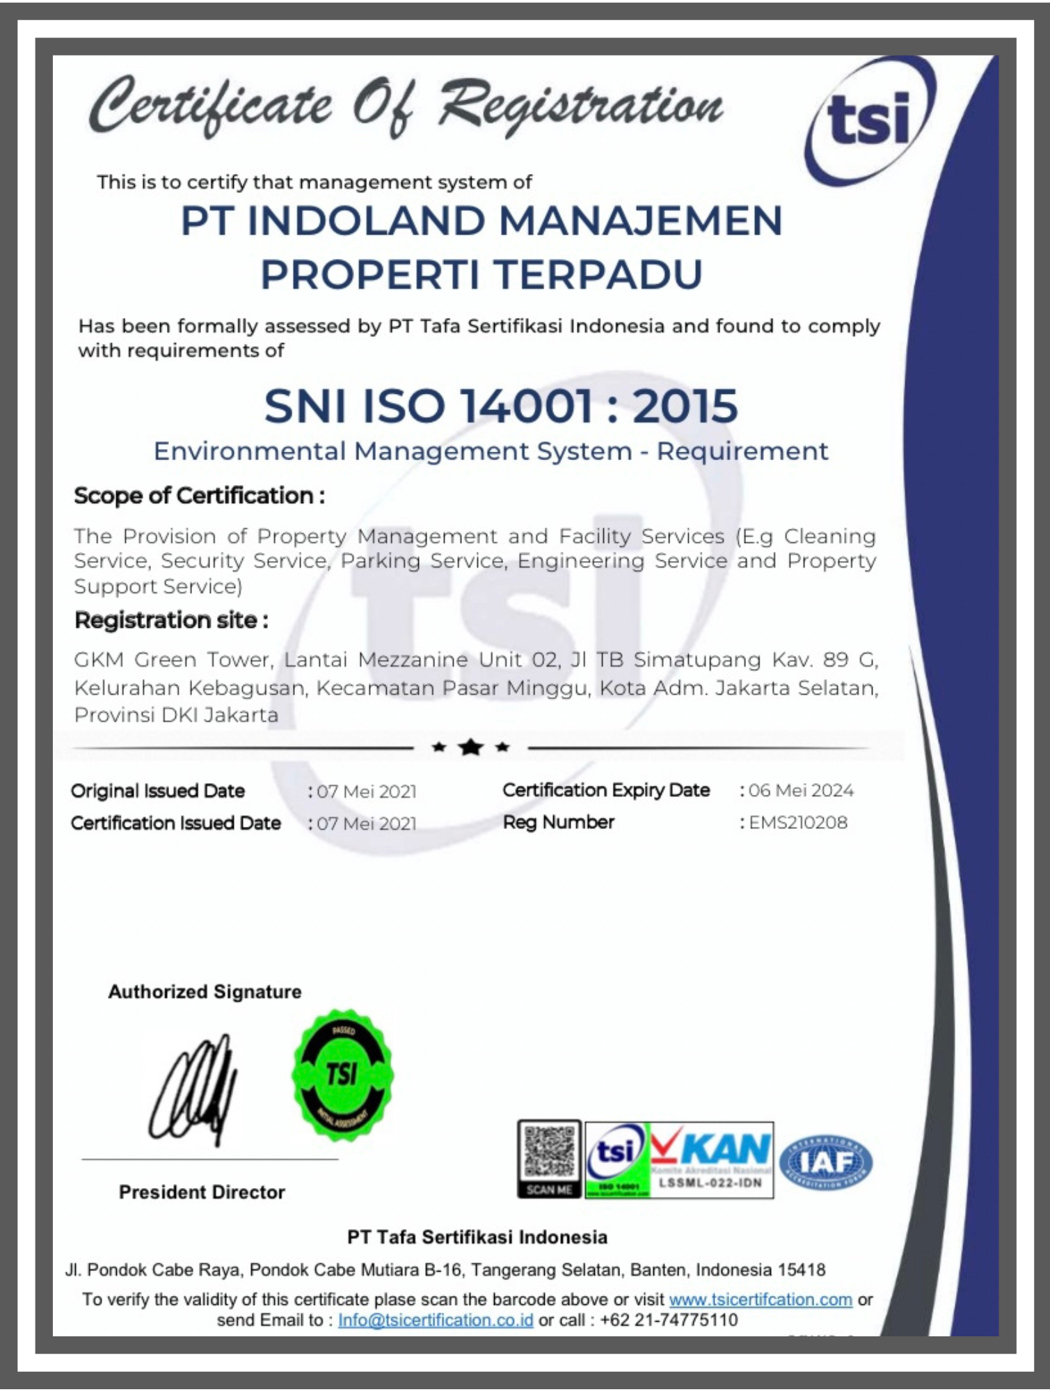This screenshot has height=1392, width=1050.
Task: Click Environmental Management System - Requirement subtitle
Action: point(491,452)
